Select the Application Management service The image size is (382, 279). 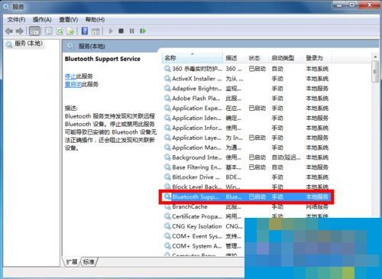[247, 148]
